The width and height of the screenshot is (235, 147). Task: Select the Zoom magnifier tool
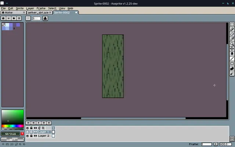click(232, 44)
